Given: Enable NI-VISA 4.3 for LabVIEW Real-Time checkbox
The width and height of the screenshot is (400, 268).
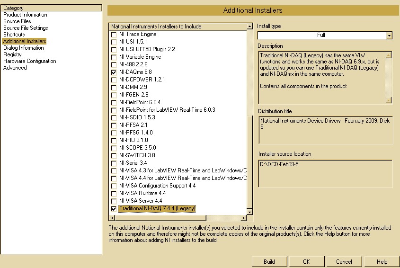Looking at the screenshot, I should coord(114,171).
